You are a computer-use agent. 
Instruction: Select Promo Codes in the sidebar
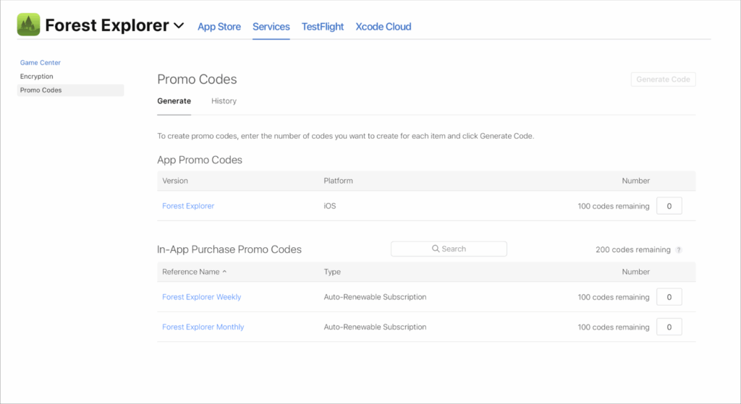pos(41,90)
